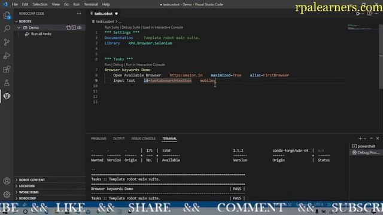
Task: Open the Edit menu
Action: coord(25,4)
